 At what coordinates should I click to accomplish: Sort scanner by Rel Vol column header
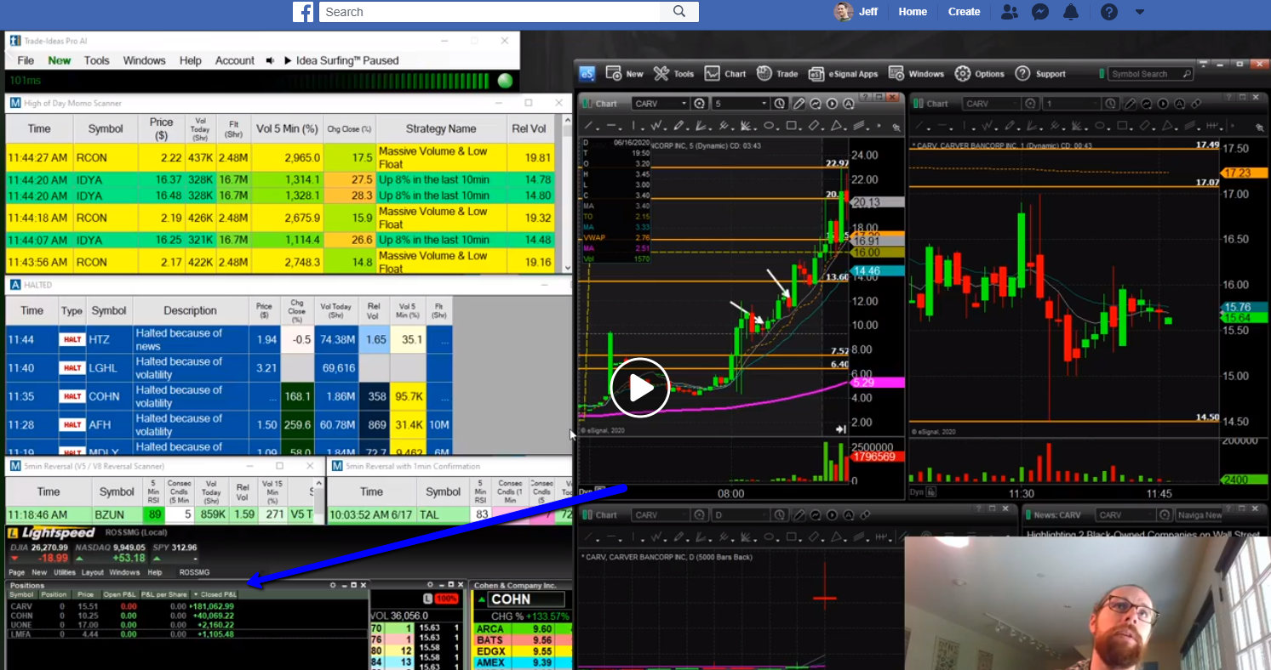coord(531,128)
